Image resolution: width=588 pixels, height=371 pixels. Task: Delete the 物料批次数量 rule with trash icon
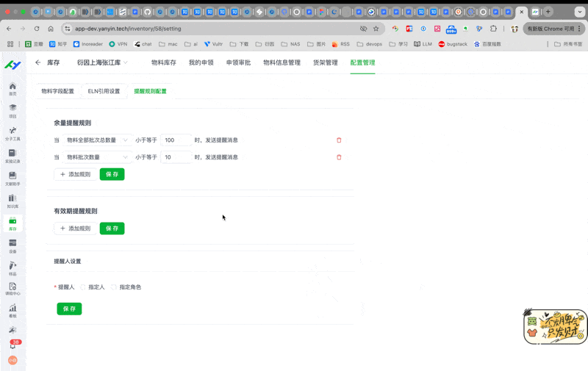click(339, 156)
